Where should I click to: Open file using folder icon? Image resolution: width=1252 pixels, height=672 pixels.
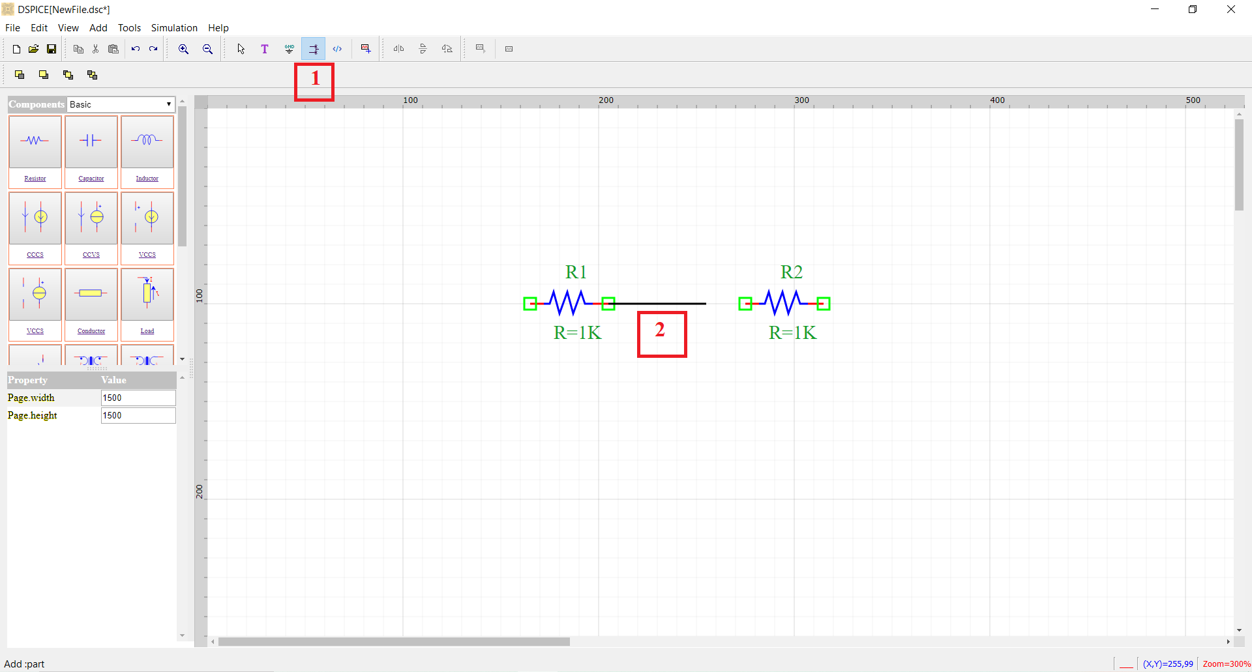click(34, 49)
